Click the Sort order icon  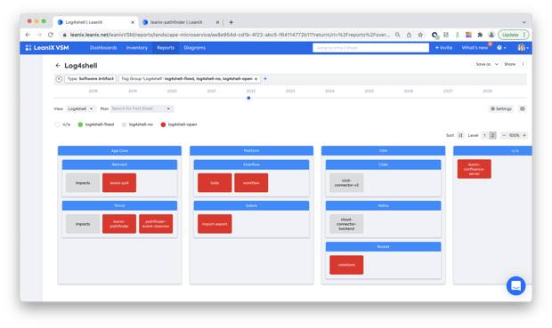tap(460, 135)
